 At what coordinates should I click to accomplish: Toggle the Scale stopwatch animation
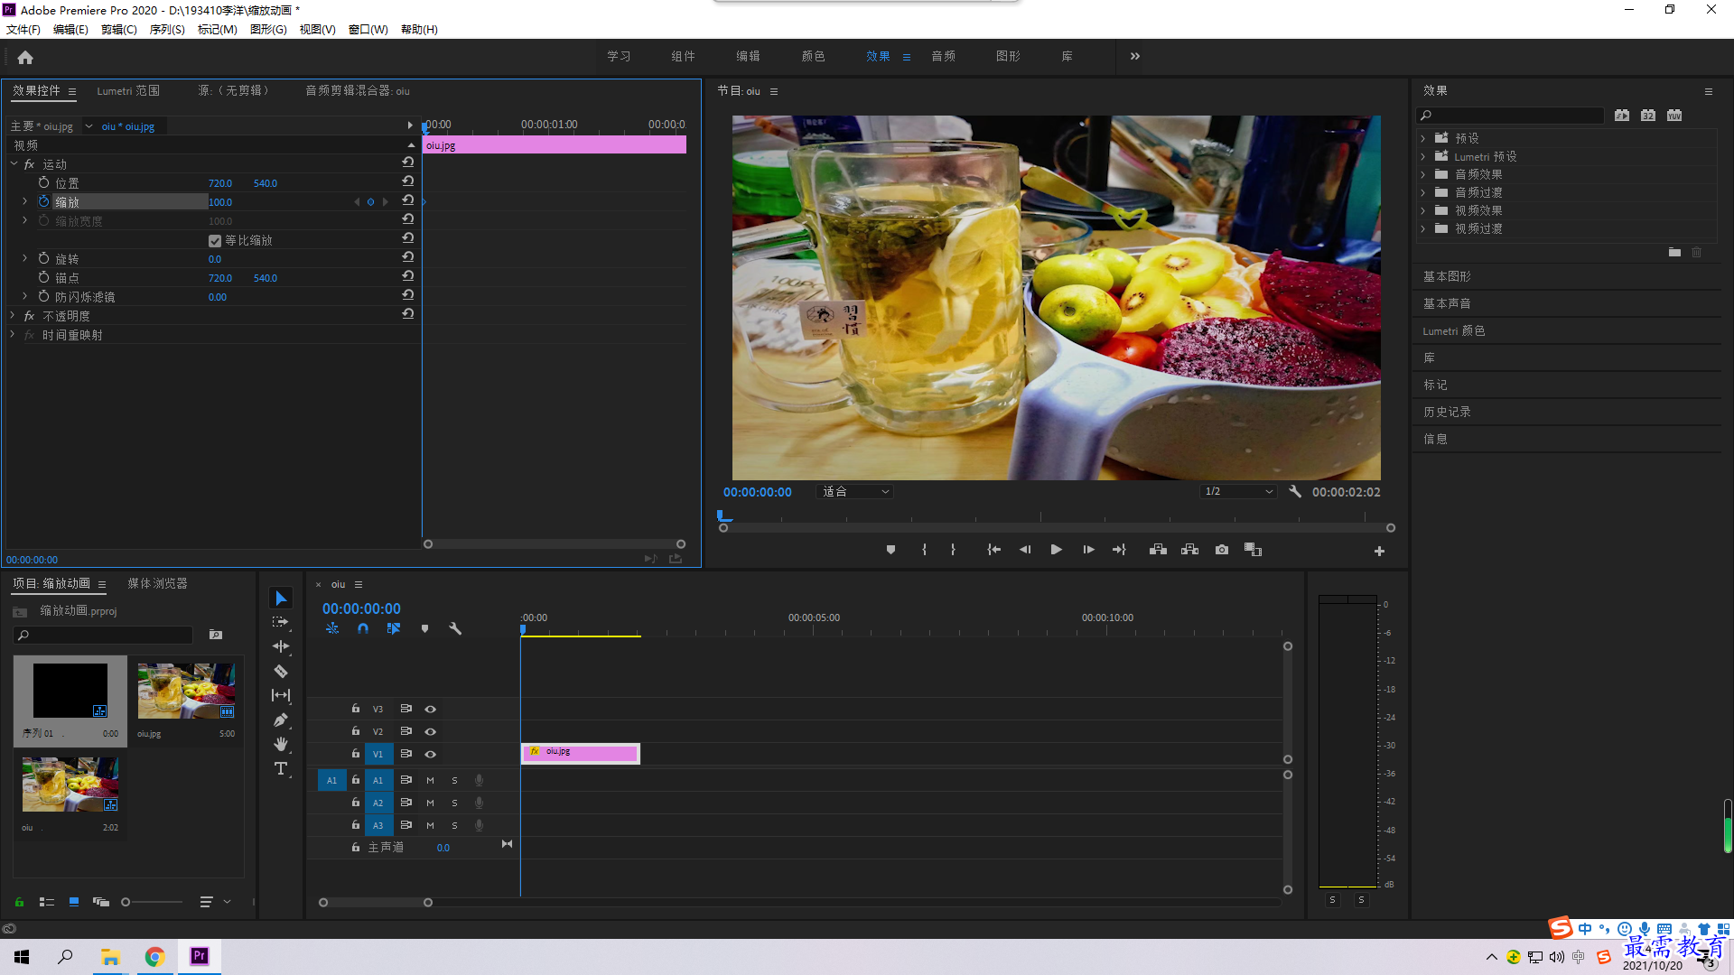tap(43, 201)
